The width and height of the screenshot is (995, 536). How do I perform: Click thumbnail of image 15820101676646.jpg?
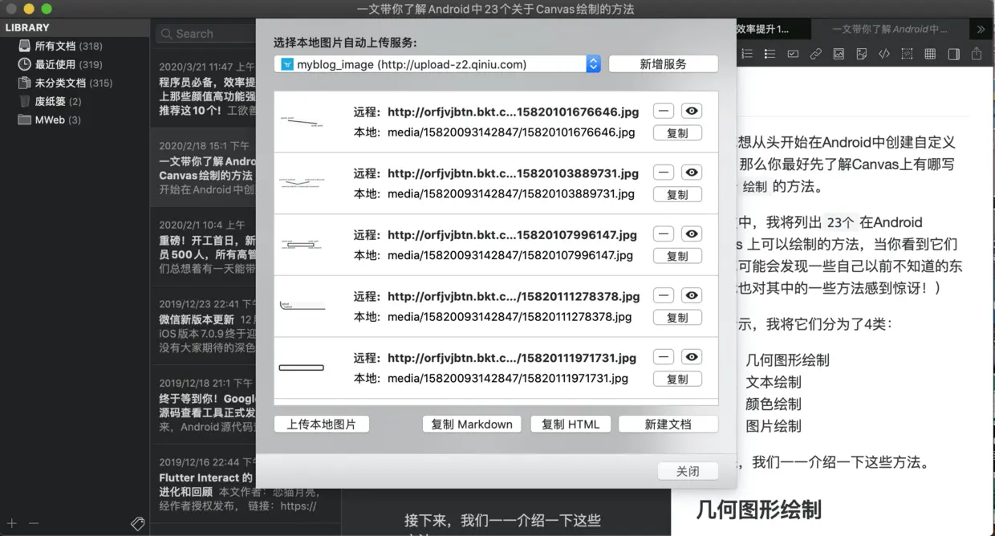click(x=303, y=122)
